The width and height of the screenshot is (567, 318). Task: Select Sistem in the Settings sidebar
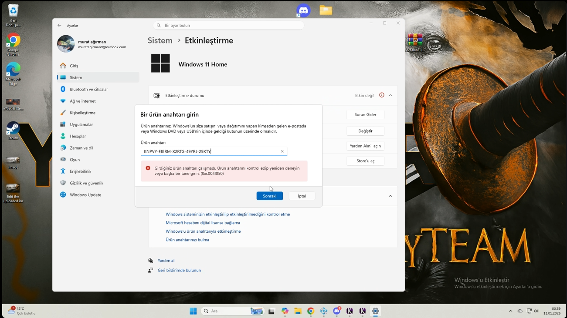click(x=98, y=77)
